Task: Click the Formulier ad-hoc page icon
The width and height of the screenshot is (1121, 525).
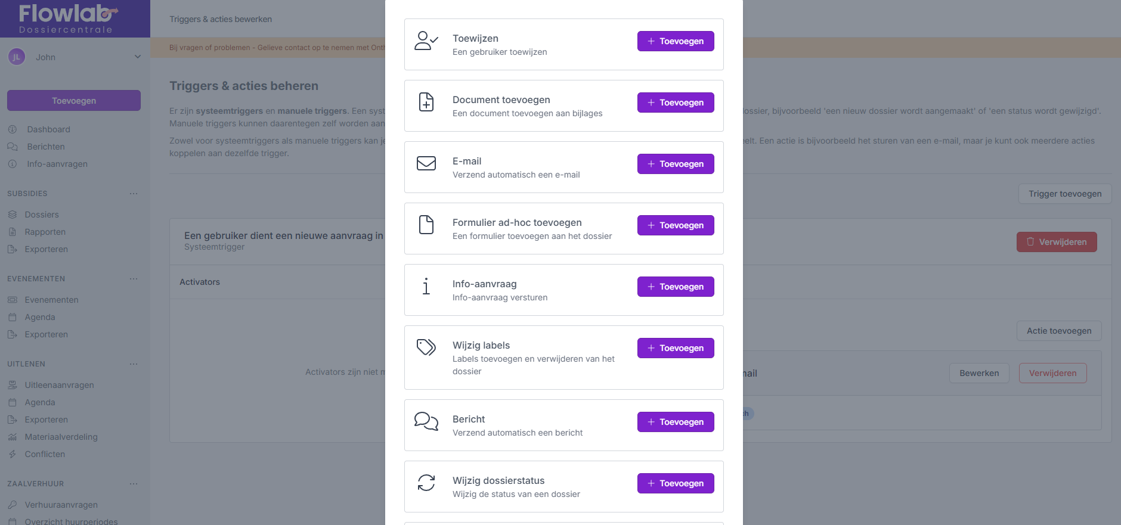Action: (x=426, y=225)
